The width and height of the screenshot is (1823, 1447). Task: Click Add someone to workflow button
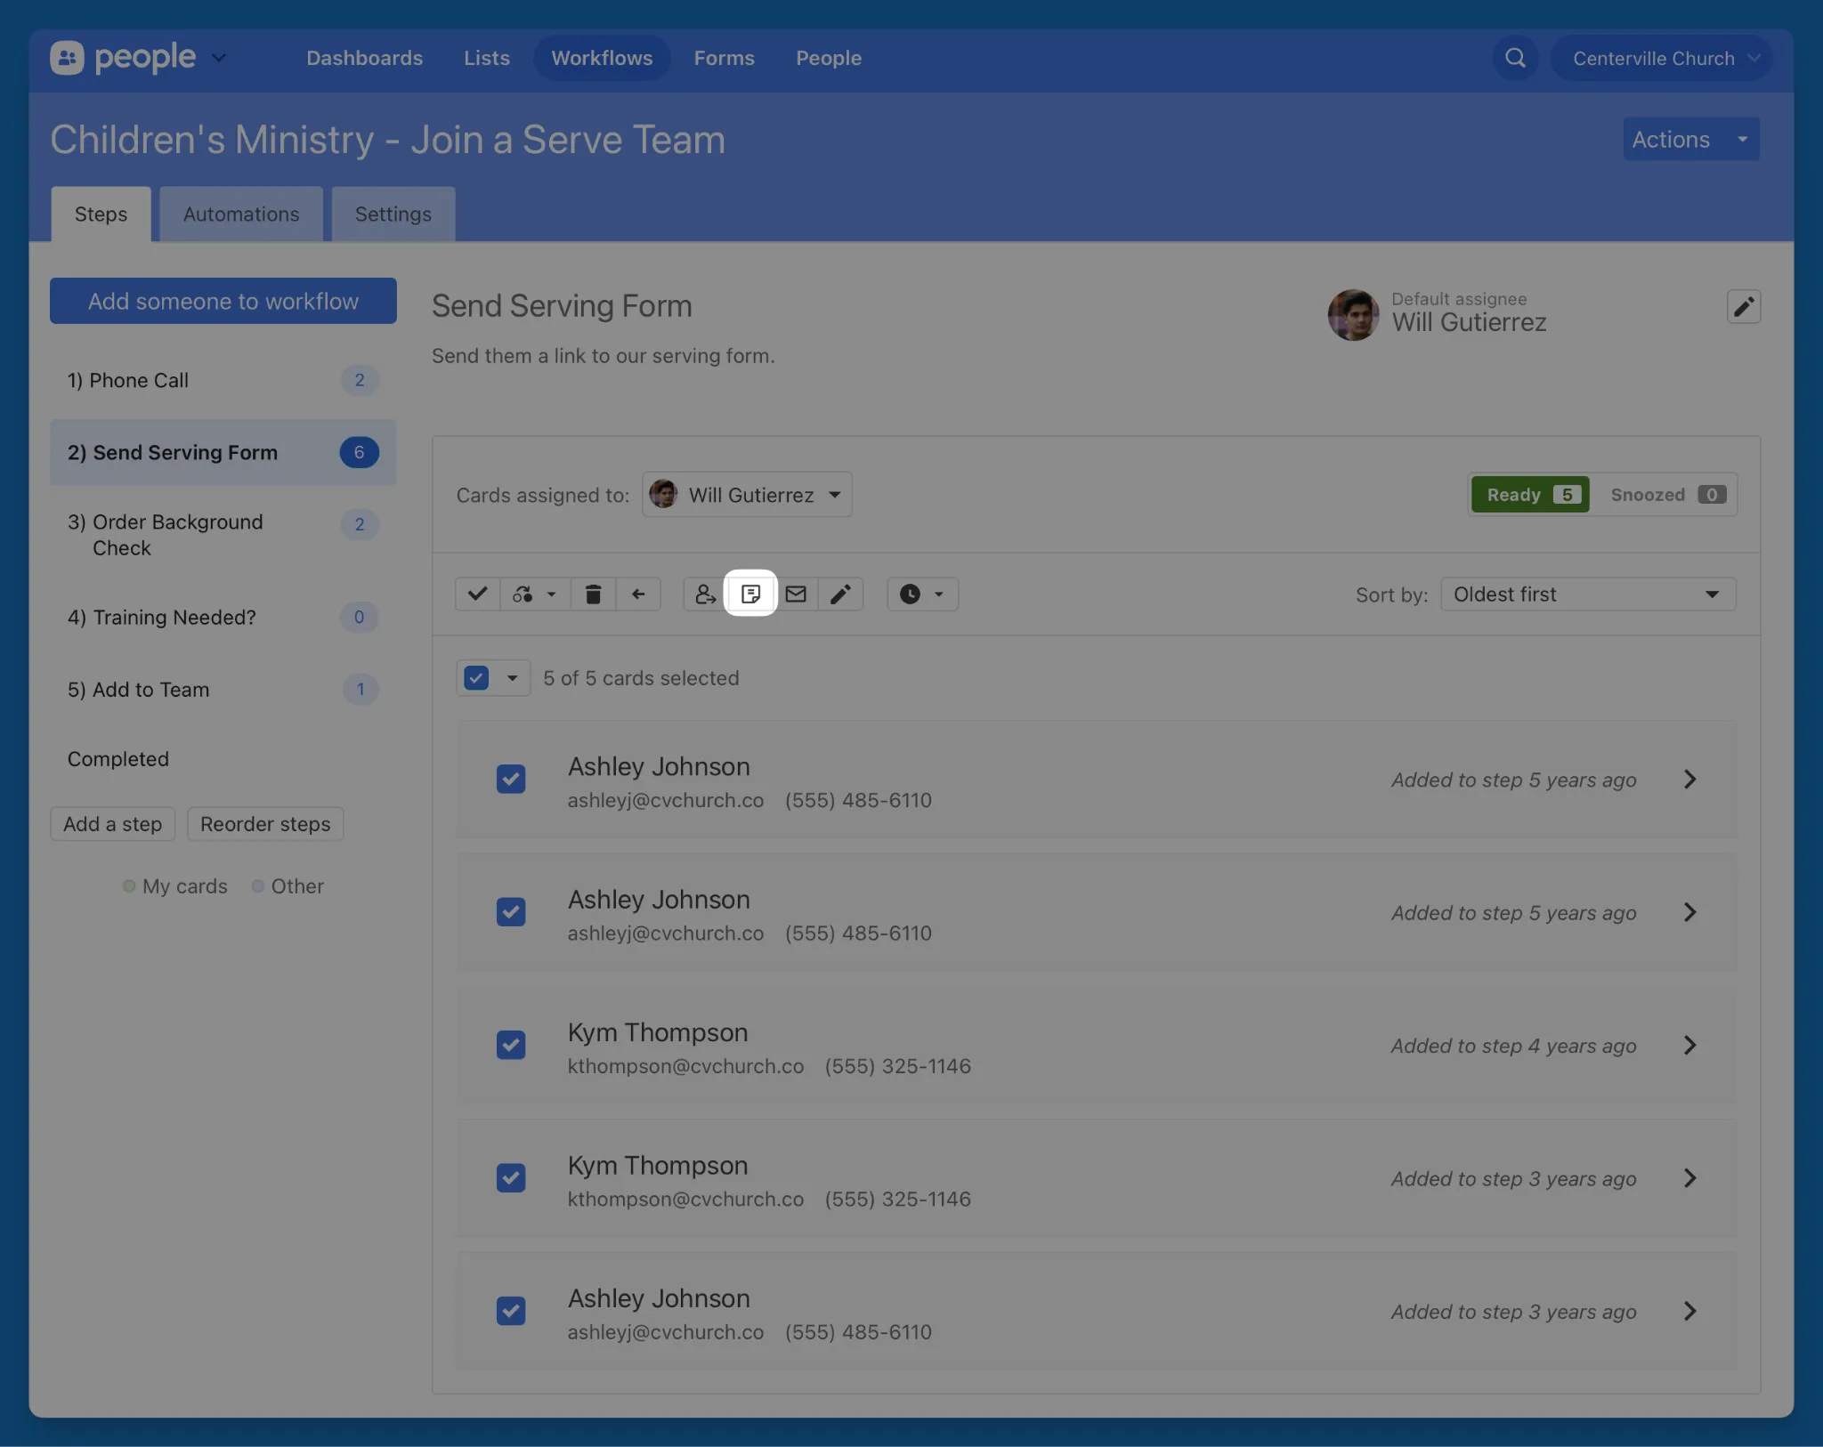point(223,301)
